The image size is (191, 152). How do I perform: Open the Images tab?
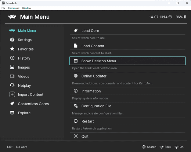[x=24, y=67]
